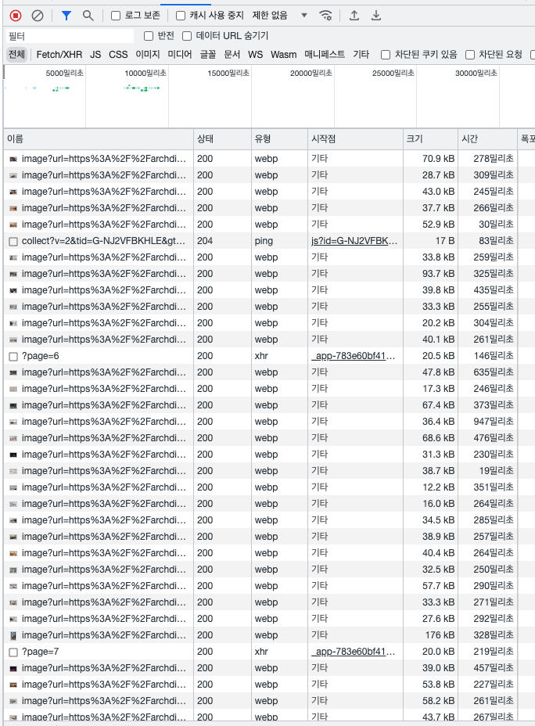Screen dimensions: 535x726
Task: Select the collect?v=2&tid=G-NJ2VFBKHLE request
Action: pos(103,241)
